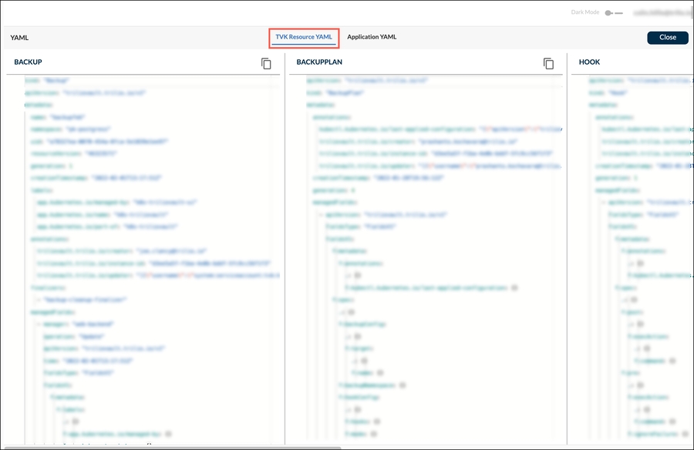Copy the BACKUP YAML to clipboard
This screenshot has height=450, width=694.
tap(266, 64)
